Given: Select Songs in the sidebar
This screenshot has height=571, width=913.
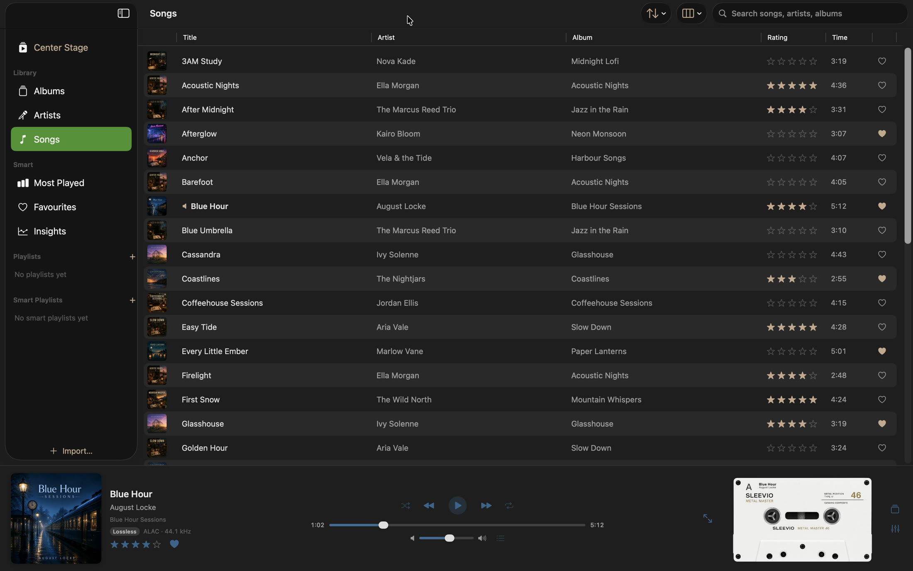Looking at the screenshot, I should point(71,139).
